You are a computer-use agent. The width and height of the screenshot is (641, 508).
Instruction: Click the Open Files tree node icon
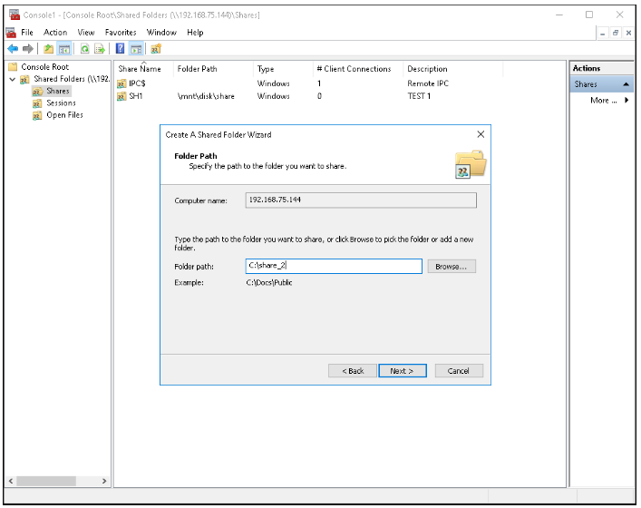pyautogui.click(x=37, y=115)
